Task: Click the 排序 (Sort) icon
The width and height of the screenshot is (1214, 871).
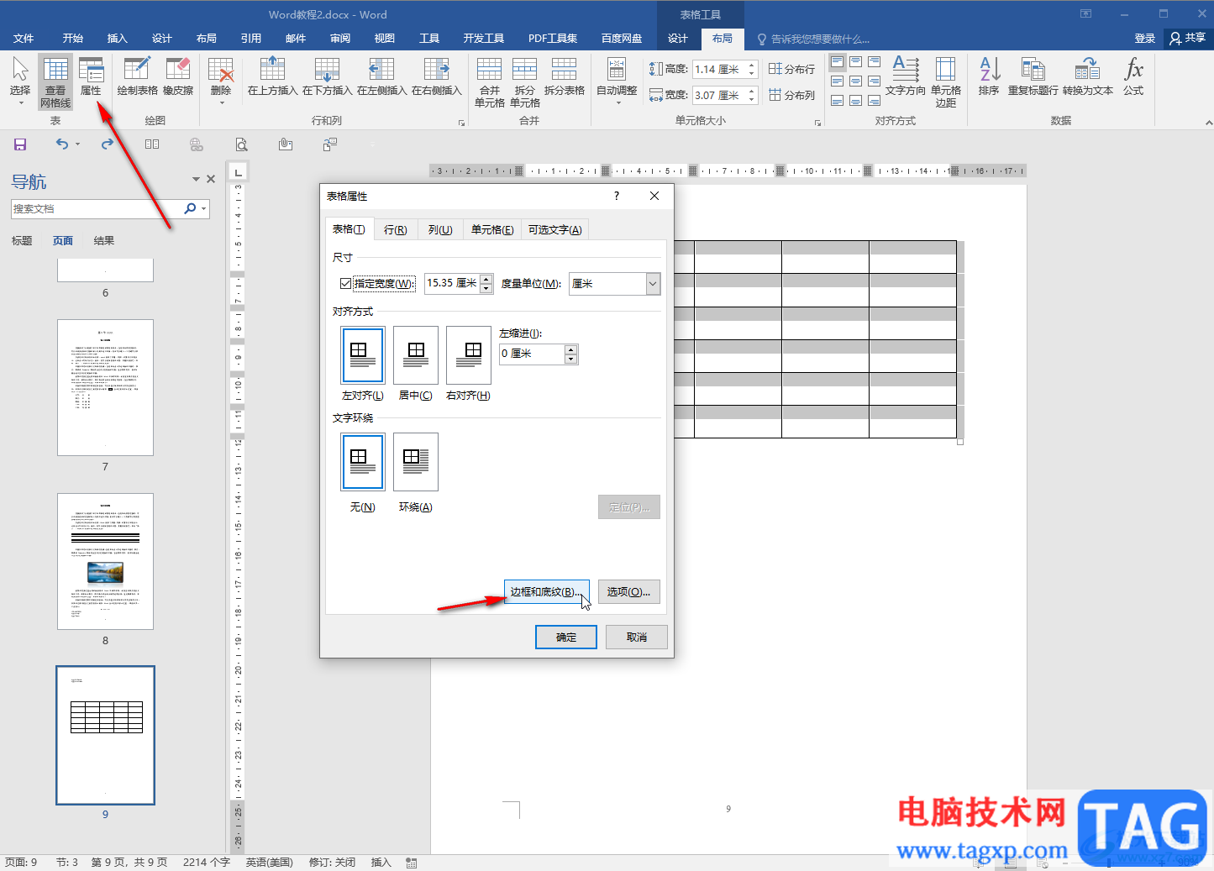Action: pos(989,76)
